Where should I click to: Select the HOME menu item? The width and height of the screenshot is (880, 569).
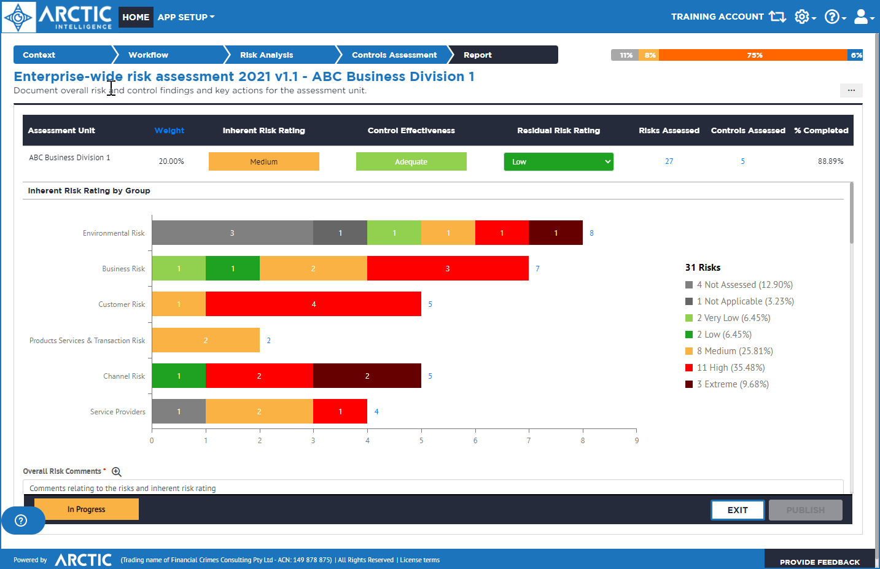135,17
